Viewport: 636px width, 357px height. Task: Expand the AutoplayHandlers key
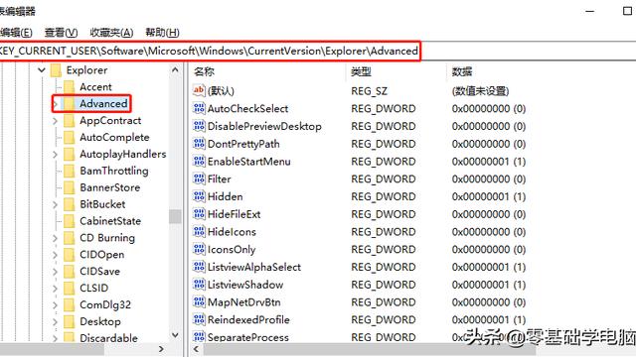(x=56, y=155)
